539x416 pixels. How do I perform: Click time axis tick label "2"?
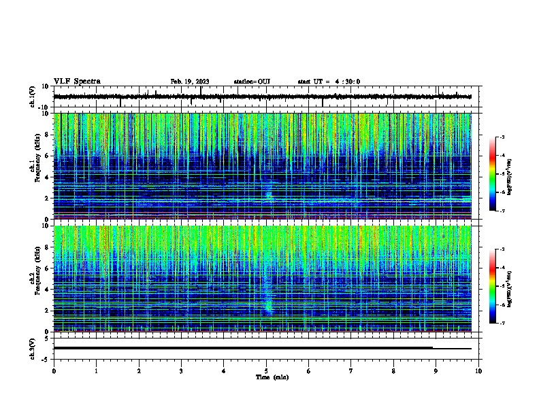(139, 371)
